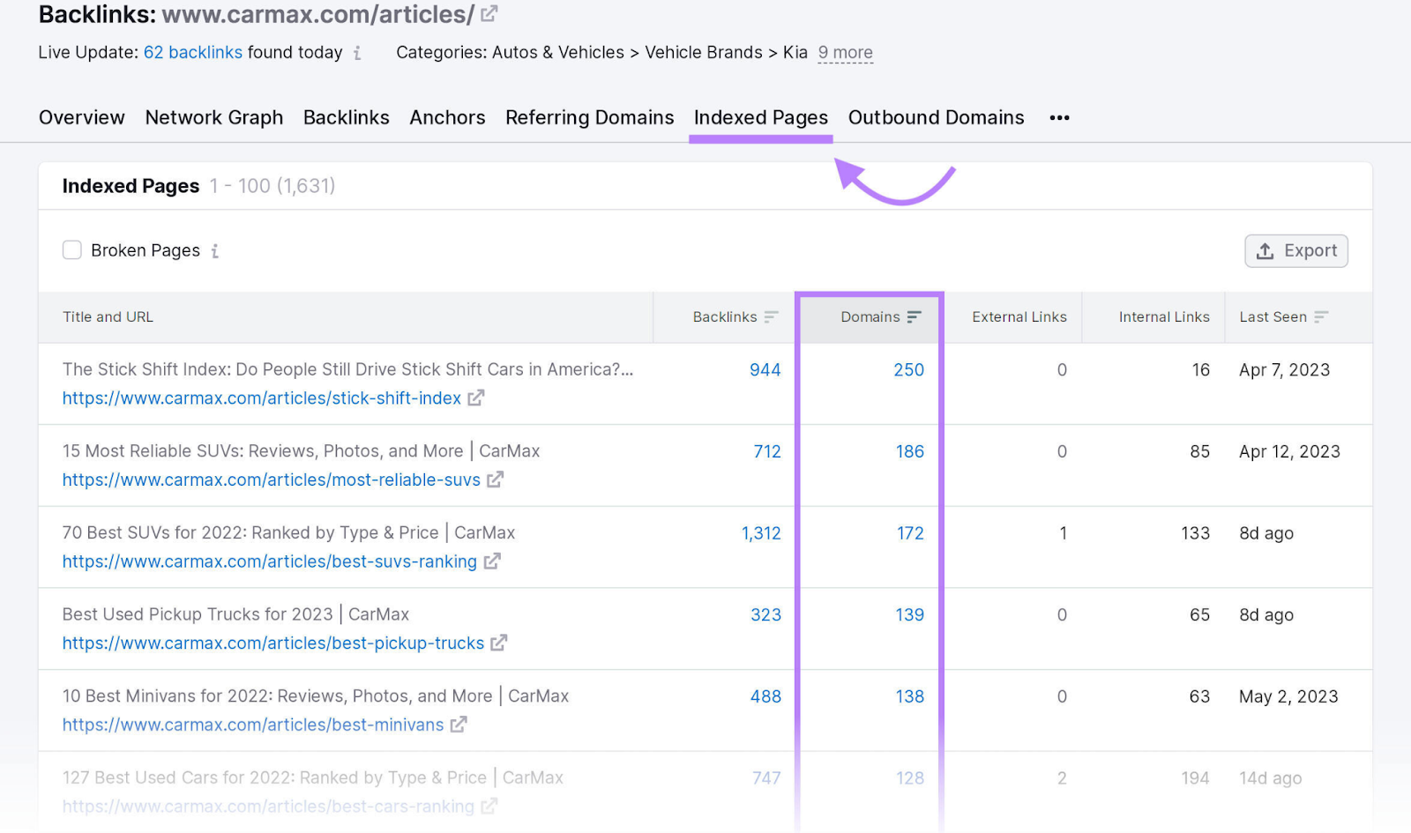Click the Export button
Image resolution: width=1411 pixels, height=833 pixels.
coord(1295,250)
